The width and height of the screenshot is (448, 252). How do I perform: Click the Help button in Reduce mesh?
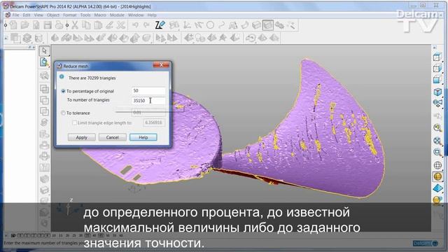click(x=143, y=137)
